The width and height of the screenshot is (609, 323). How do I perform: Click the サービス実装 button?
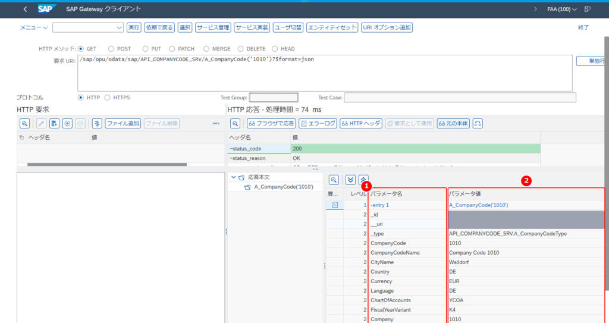[252, 27]
